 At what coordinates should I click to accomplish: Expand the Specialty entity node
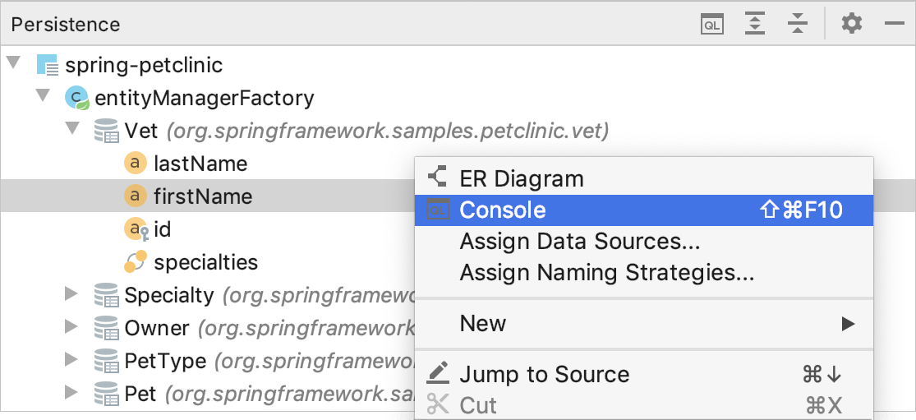pos(71,293)
